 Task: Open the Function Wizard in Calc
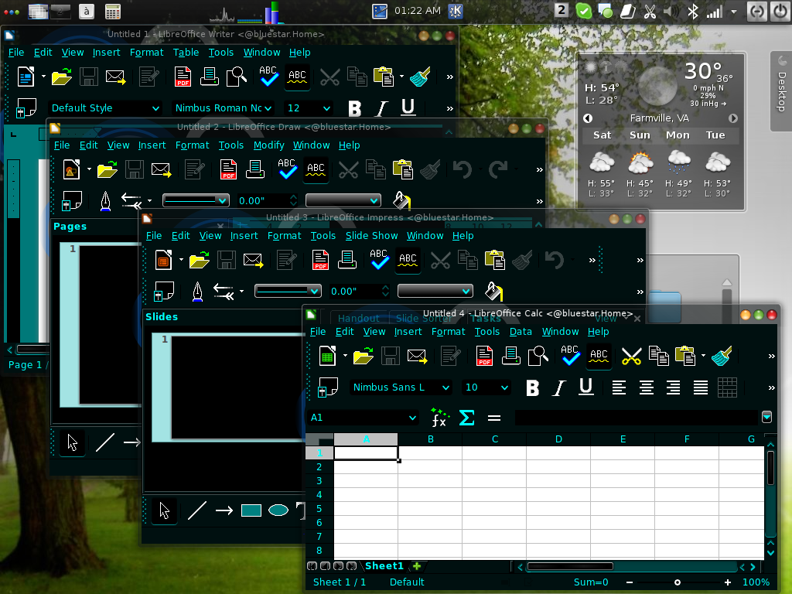tap(439, 418)
